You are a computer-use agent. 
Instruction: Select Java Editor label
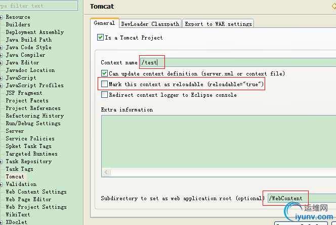click(x=22, y=62)
